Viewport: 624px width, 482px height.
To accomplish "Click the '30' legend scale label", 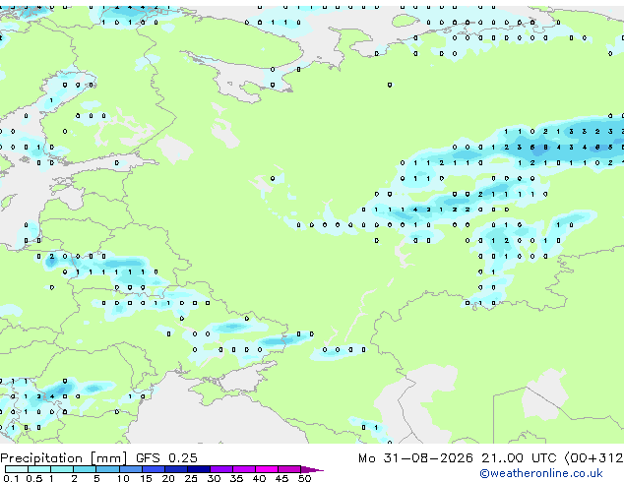I will tap(214, 478).
